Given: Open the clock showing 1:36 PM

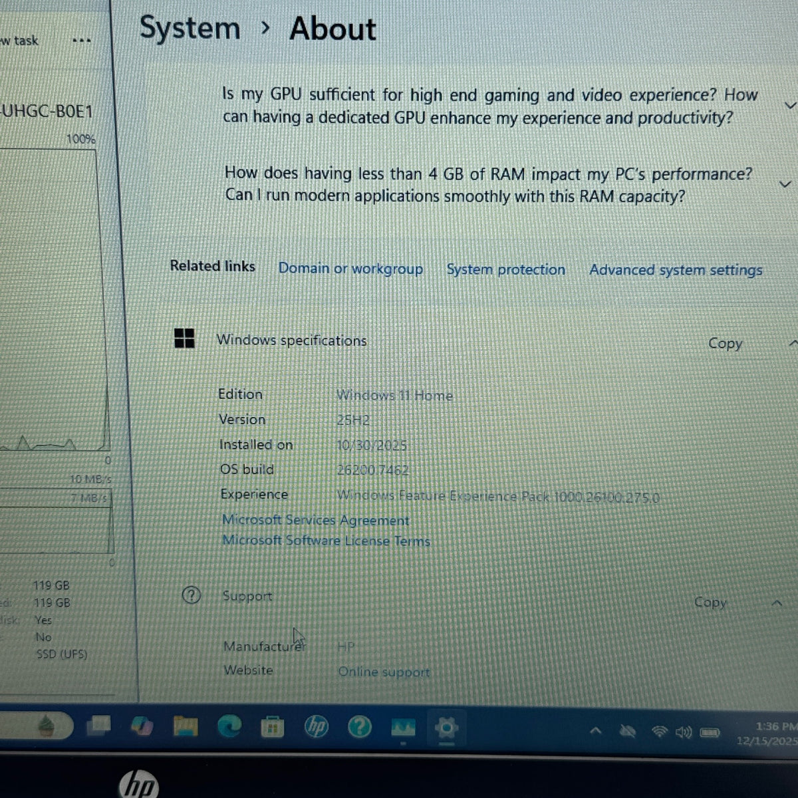Looking at the screenshot, I should click(775, 727).
